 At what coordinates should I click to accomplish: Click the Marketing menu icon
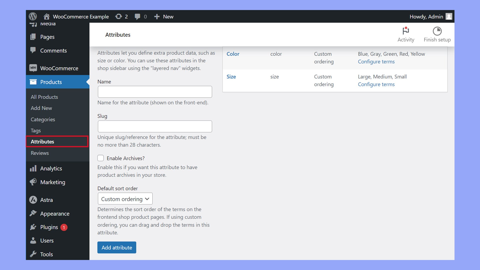point(33,182)
